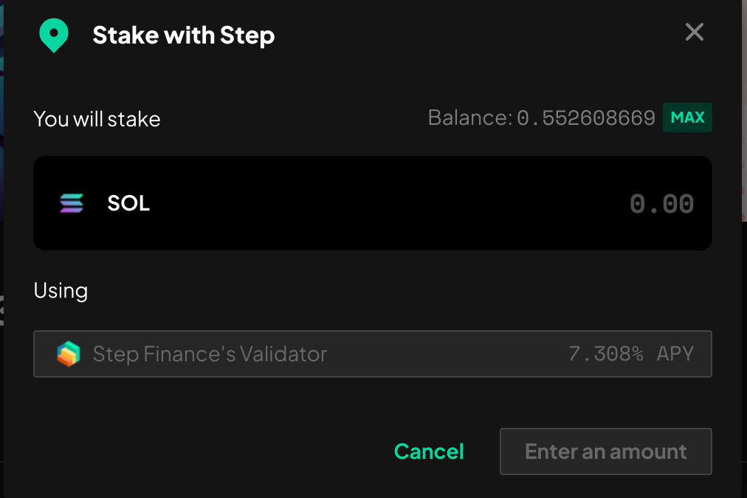Click the Using label above validator

pyautogui.click(x=61, y=291)
